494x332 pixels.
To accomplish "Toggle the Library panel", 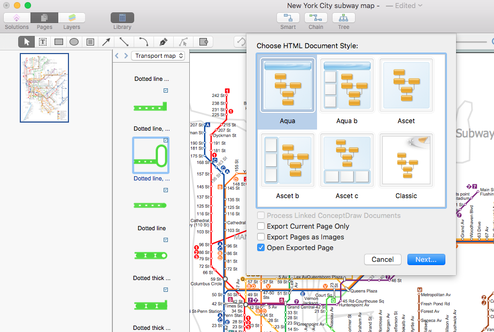I will 122,18.
